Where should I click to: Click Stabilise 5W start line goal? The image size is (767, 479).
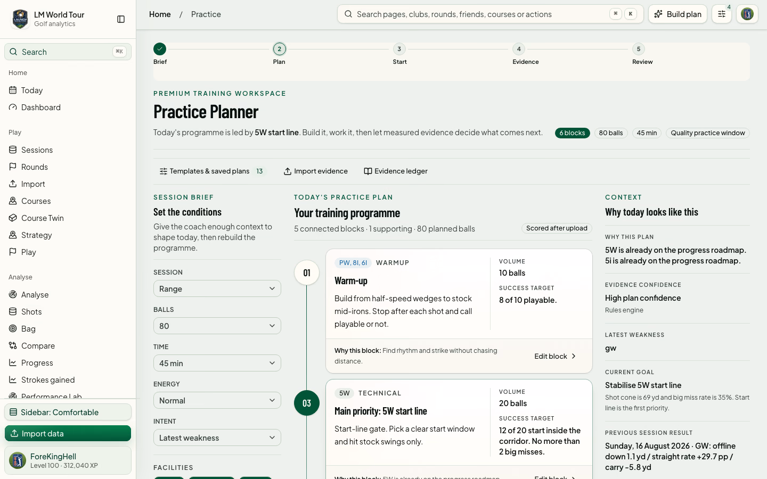tap(643, 385)
